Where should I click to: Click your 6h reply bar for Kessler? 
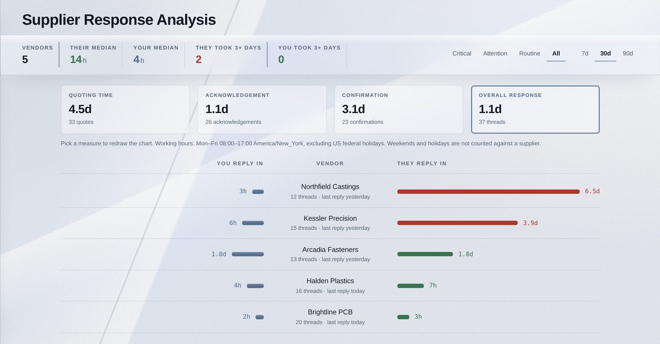pos(253,223)
